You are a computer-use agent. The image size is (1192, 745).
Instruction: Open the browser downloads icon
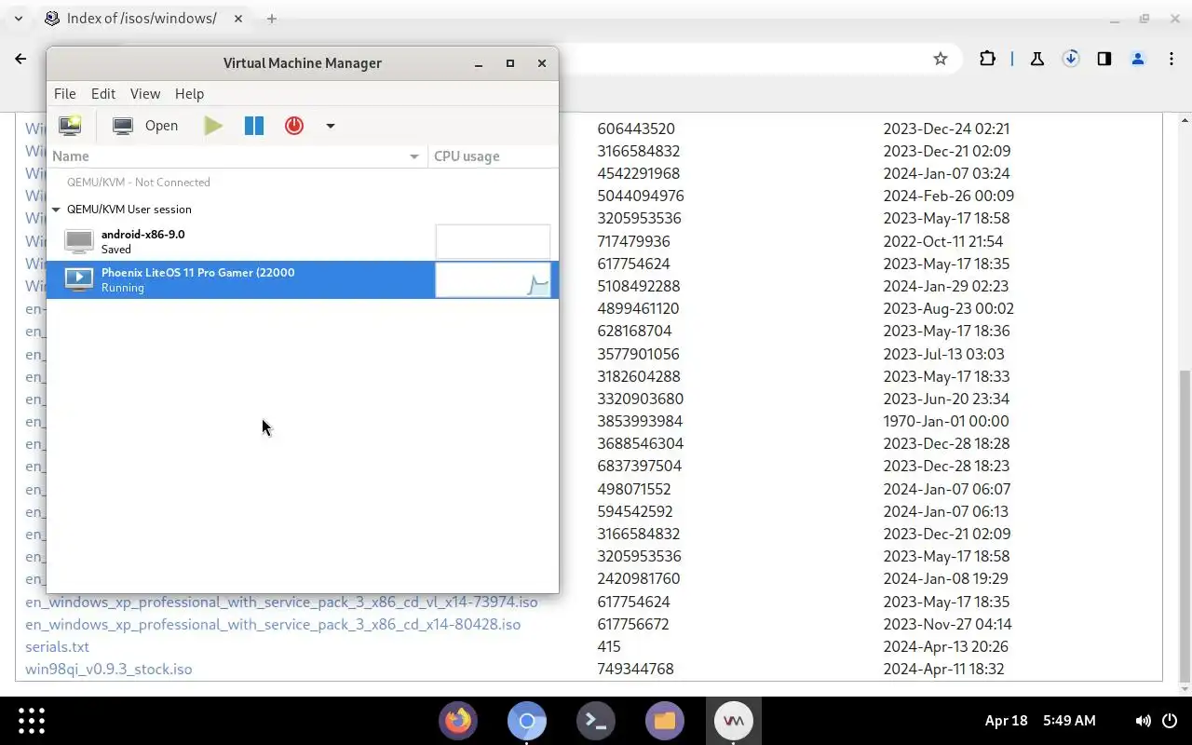tap(1071, 59)
